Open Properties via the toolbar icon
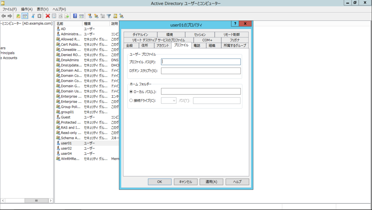The width and height of the screenshot is (372, 210). [54, 16]
